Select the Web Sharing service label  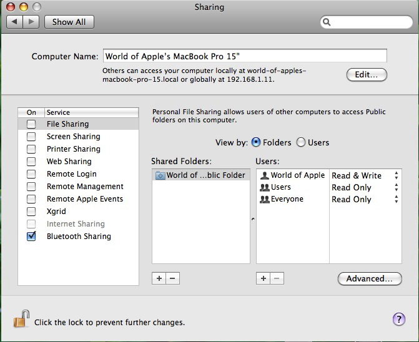pos(69,161)
